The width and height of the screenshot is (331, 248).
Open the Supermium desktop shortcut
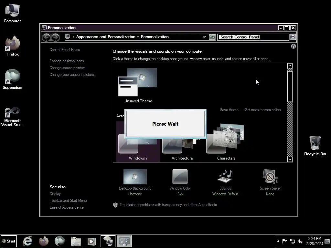(12, 79)
